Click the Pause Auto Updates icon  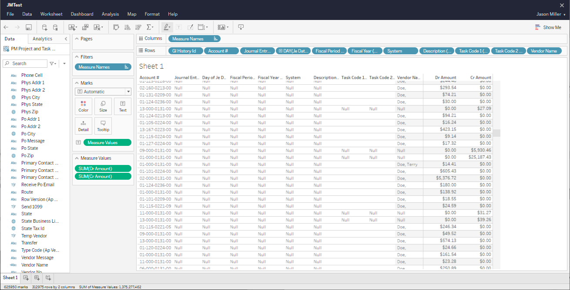point(56,27)
